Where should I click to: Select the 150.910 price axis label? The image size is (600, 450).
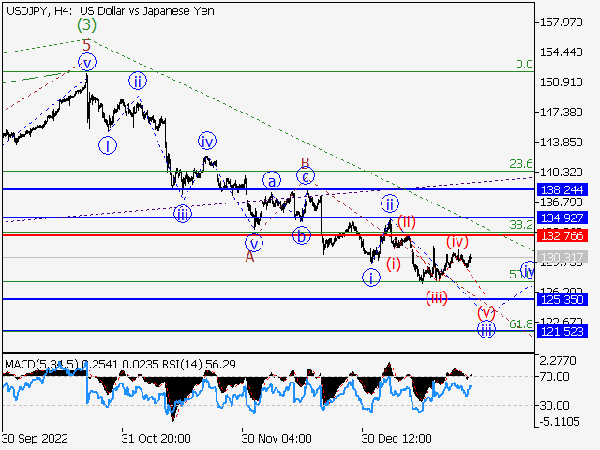click(x=561, y=82)
